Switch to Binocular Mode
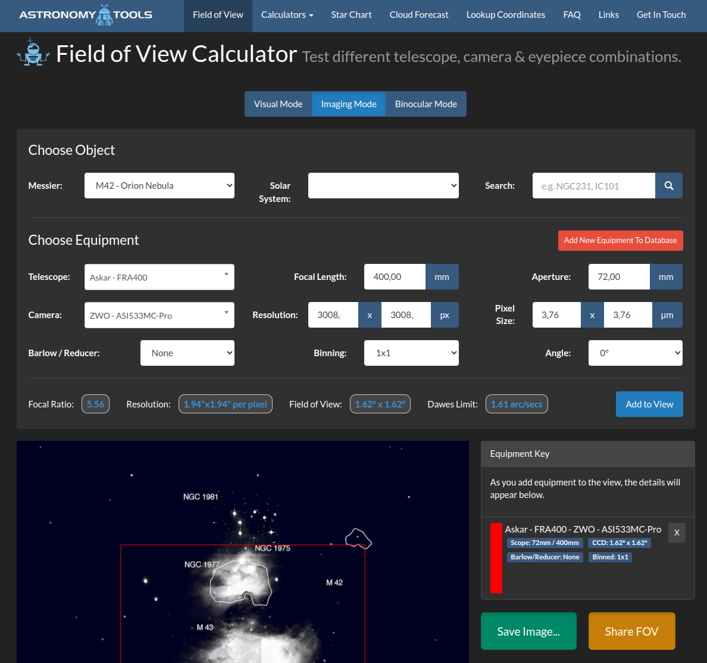Viewport: 707px width, 663px height. pyautogui.click(x=426, y=104)
